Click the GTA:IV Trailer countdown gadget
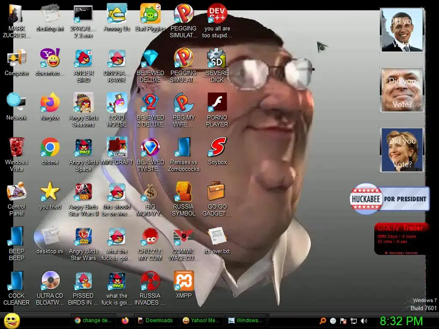The height and width of the screenshot is (329, 439). coord(401,239)
